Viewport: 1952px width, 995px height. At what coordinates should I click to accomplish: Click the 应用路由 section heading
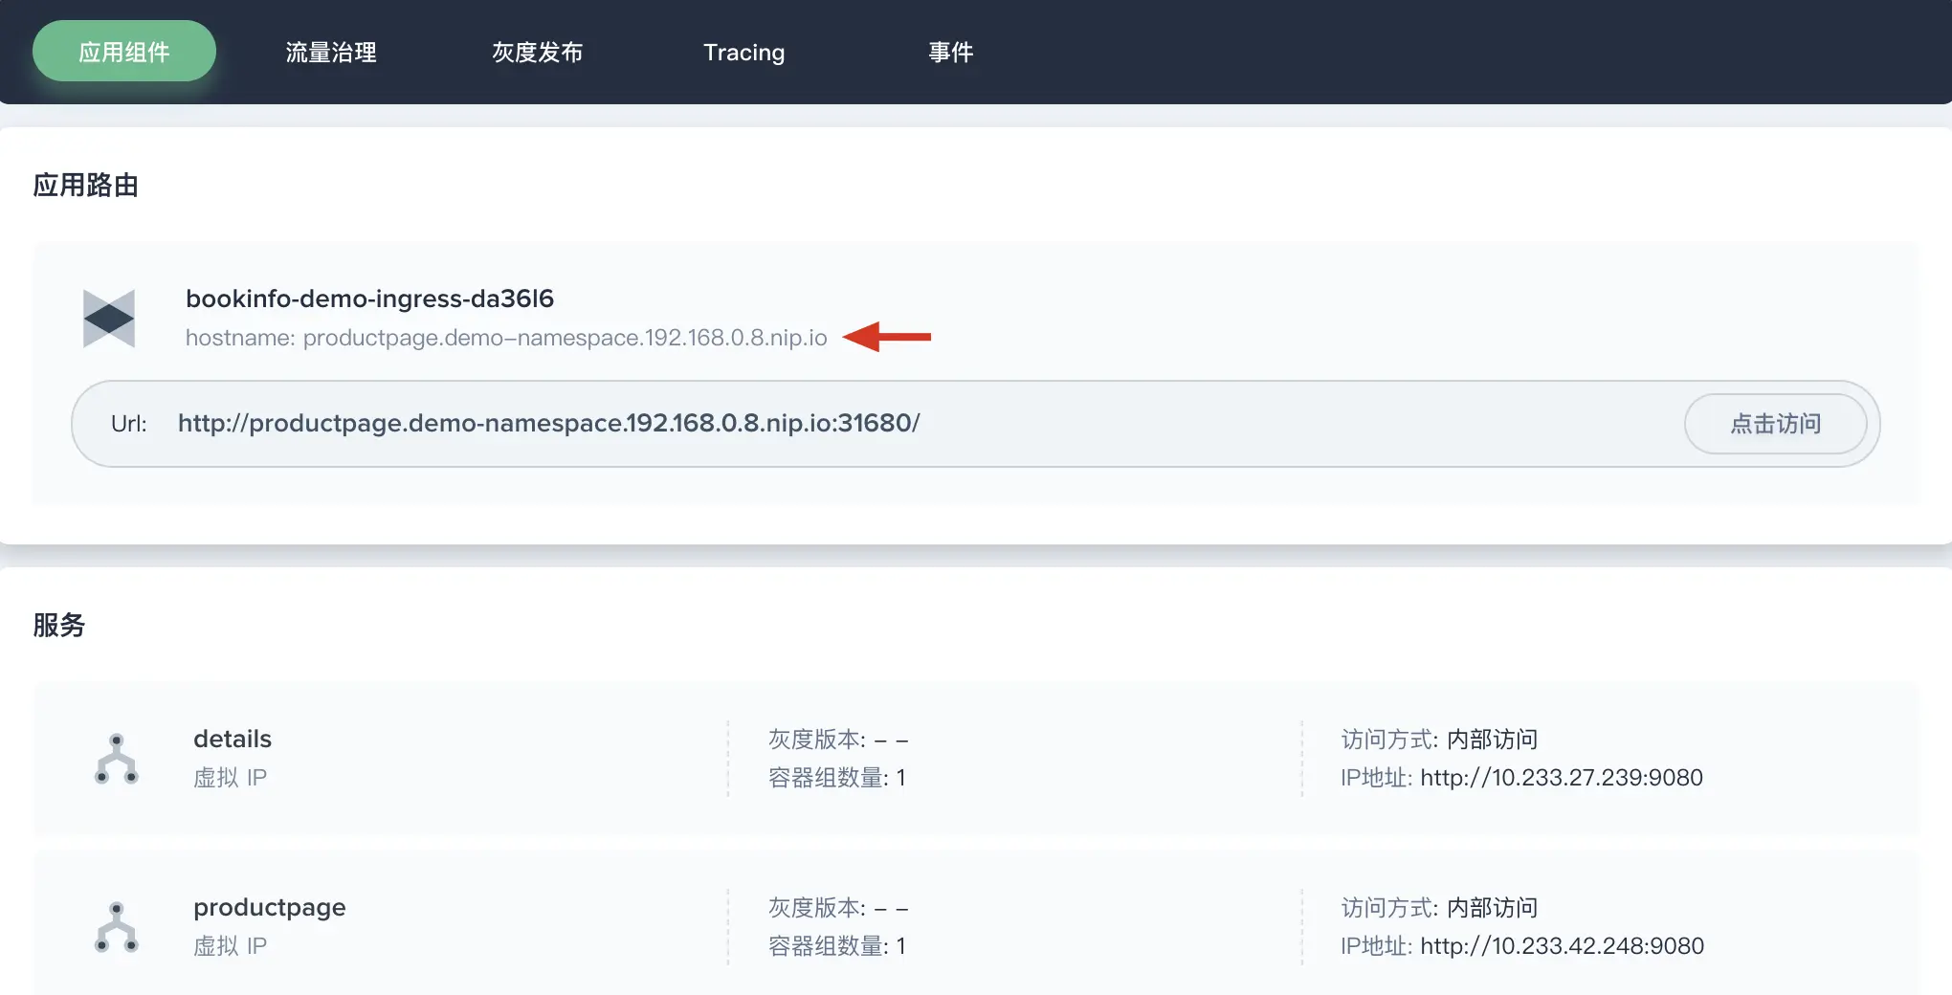[x=86, y=185]
